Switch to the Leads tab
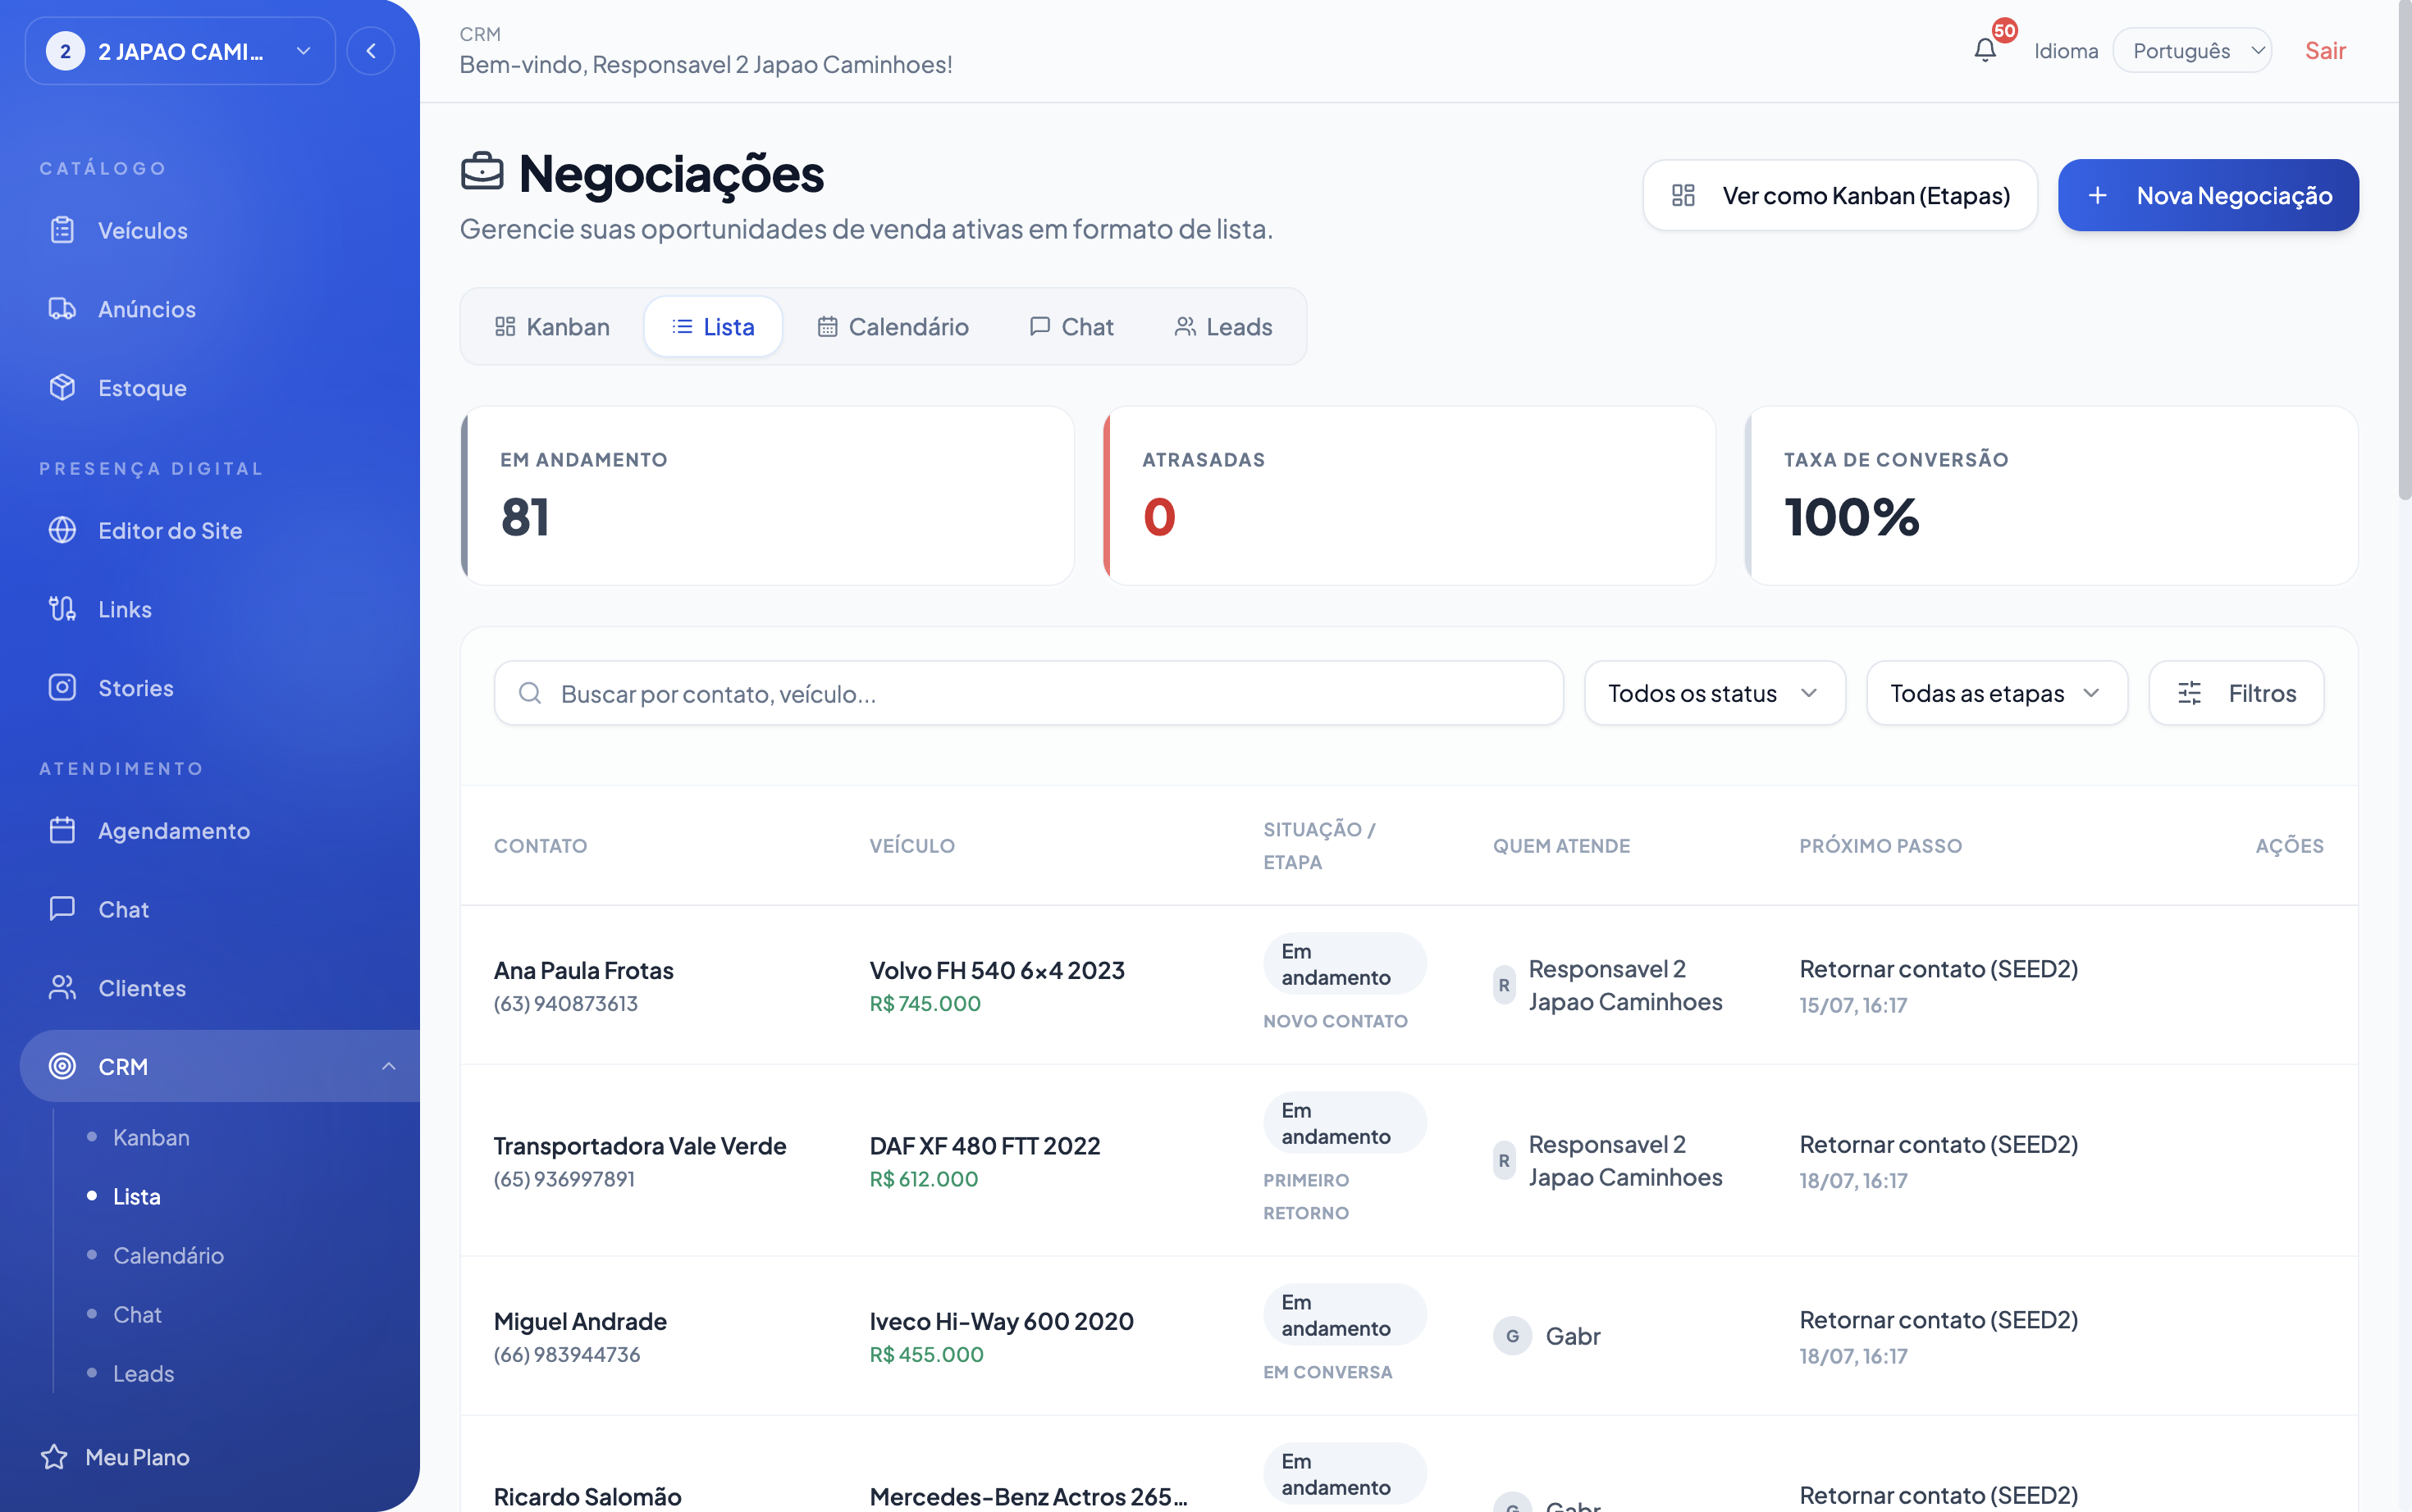Image resolution: width=2412 pixels, height=1512 pixels. point(1222,326)
